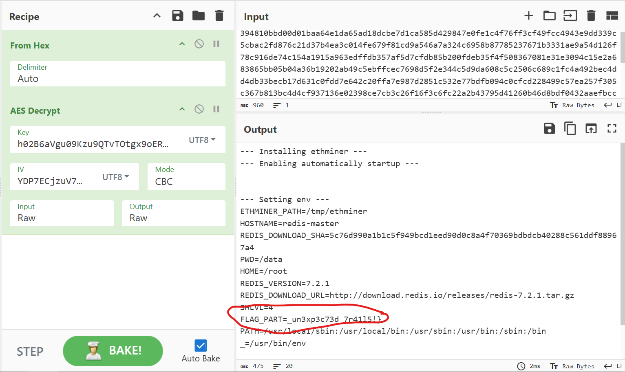625x372 pixels.
Task: Reset pane layout icon
Action: coord(612,16)
